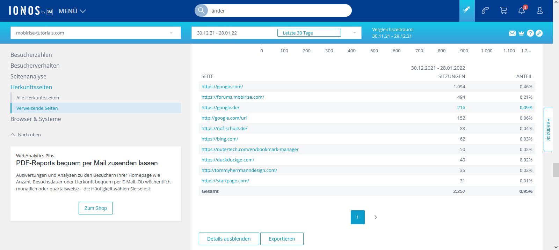Viewport: 559px width, 250px height.
Task: Open phone contact support icon
Action: click(x=485, y=11)
